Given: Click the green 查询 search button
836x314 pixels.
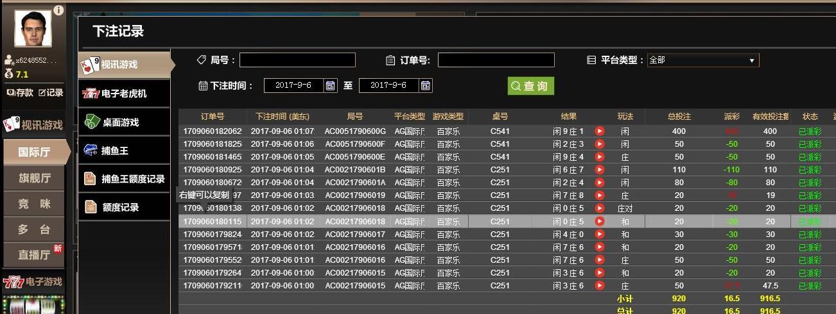Looking at the screenshot, I should (530, 86).
